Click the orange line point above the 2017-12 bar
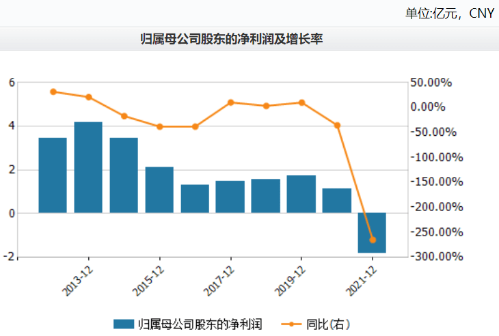The width and height of the screenshot is (499, 336). point(230,102)
